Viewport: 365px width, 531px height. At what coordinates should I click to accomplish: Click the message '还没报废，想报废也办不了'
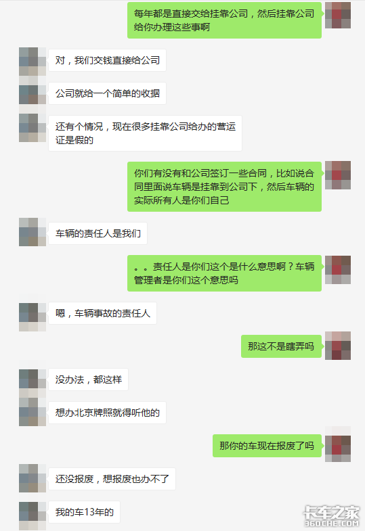tap(112, 479)
